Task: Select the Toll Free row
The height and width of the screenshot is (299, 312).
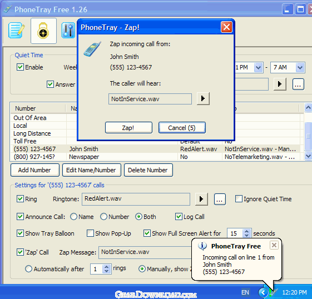Action: click(x=155, y=141)
